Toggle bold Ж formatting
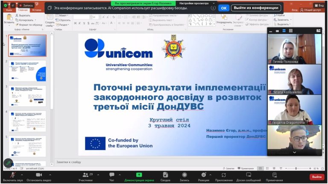 (75, 23)
